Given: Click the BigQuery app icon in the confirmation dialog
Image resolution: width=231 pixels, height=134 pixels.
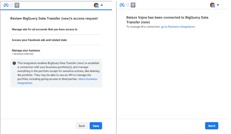Looking at the screenshot, I should pyautogui.click(x=133, y=5).
